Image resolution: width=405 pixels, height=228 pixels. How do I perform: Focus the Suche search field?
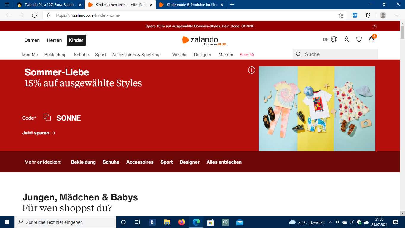(x=335, y=54)
